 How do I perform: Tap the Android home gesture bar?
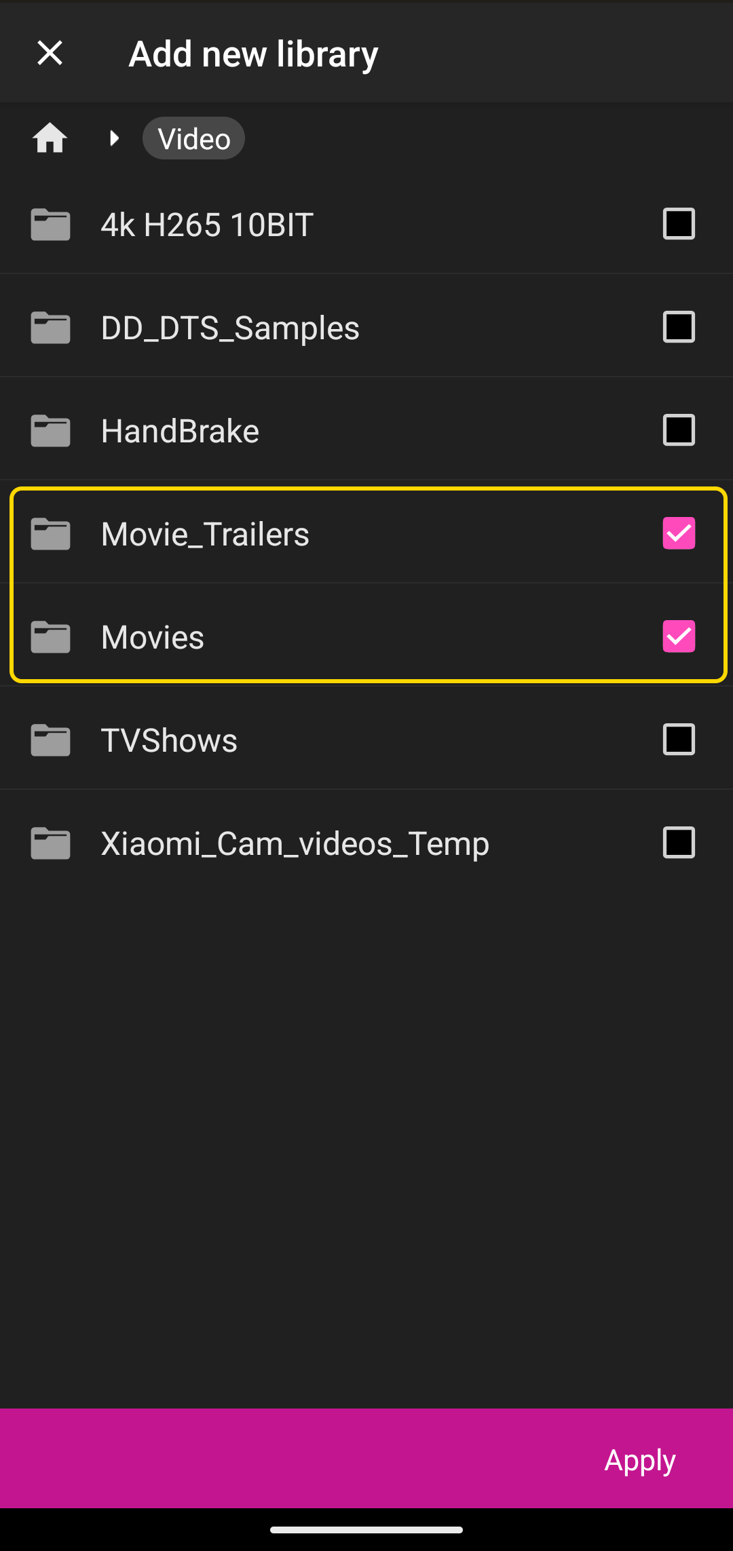pos(366,1530)
